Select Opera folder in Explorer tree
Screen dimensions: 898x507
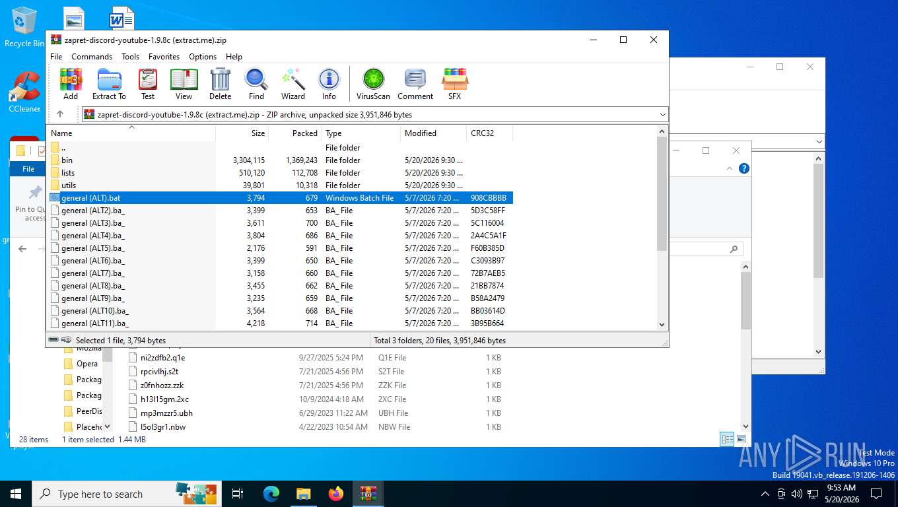(x=86, y=364)
